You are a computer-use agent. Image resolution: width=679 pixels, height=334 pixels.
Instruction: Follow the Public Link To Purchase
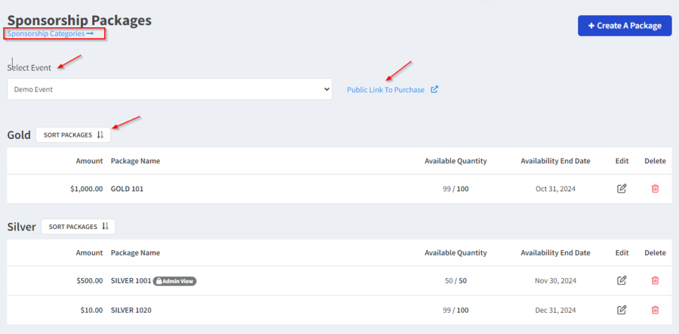386,90
